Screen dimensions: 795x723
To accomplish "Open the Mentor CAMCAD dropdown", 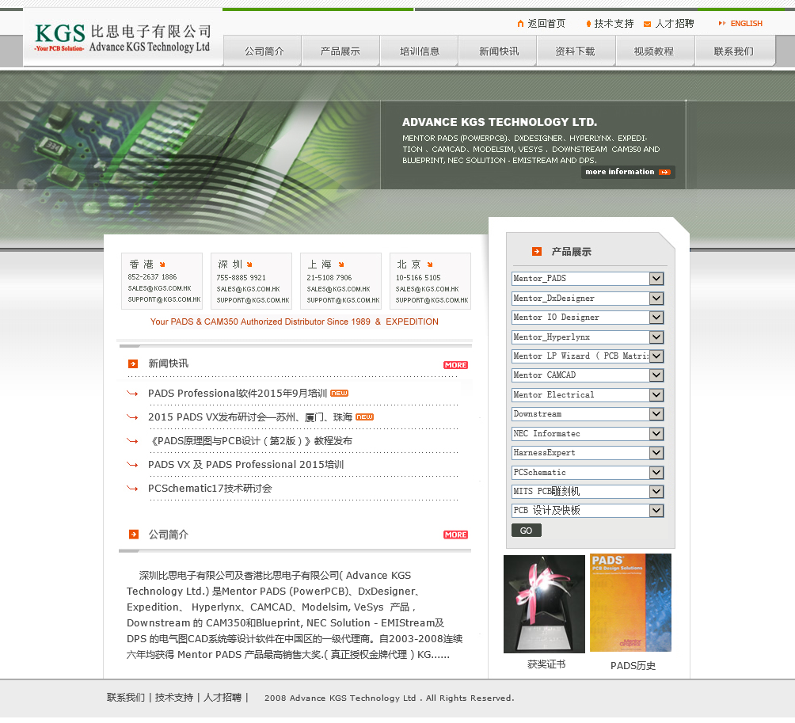I will tap(588, 375).
